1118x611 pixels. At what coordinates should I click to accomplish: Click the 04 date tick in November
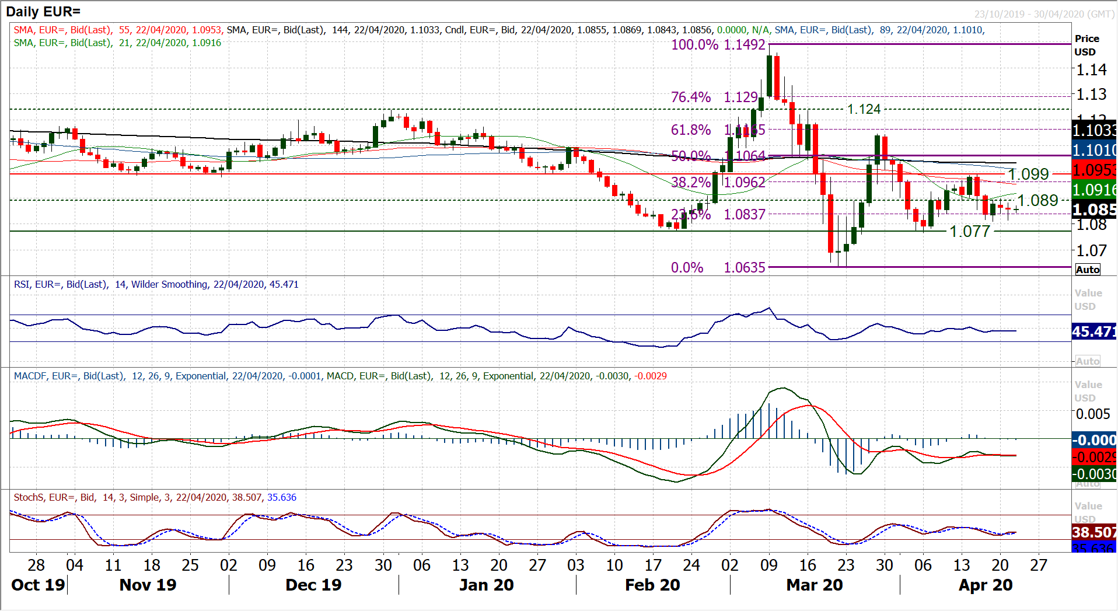[74, 565]
